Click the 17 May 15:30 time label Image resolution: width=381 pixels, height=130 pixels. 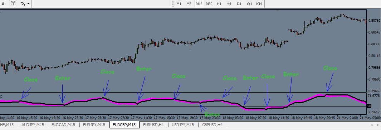tap(164, 118)
